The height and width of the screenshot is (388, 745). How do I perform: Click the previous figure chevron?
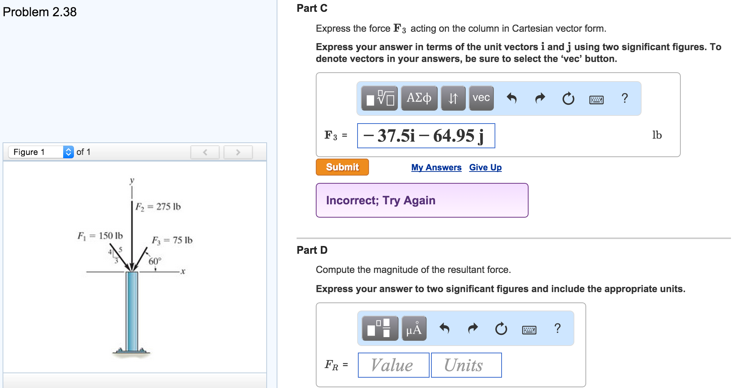(205, 152)
